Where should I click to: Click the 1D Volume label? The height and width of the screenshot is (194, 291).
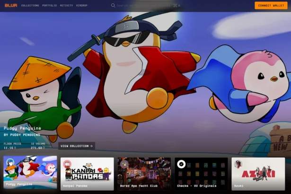(x=38, y=144)
